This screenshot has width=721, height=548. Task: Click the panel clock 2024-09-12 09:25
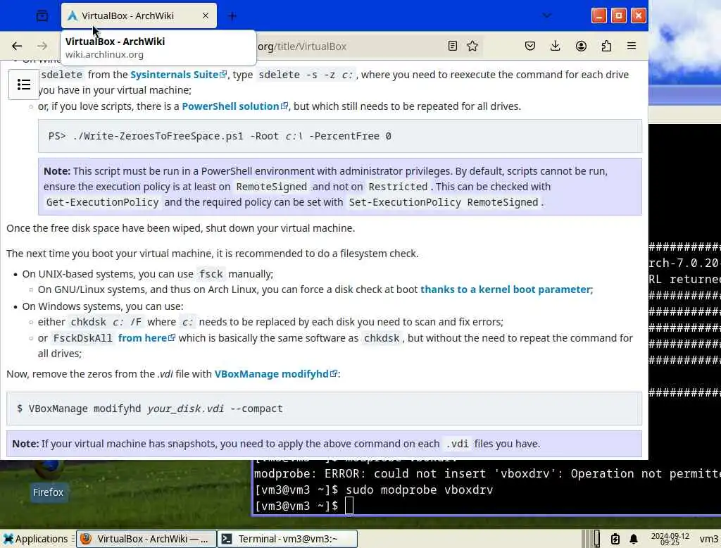pos(670,539)
